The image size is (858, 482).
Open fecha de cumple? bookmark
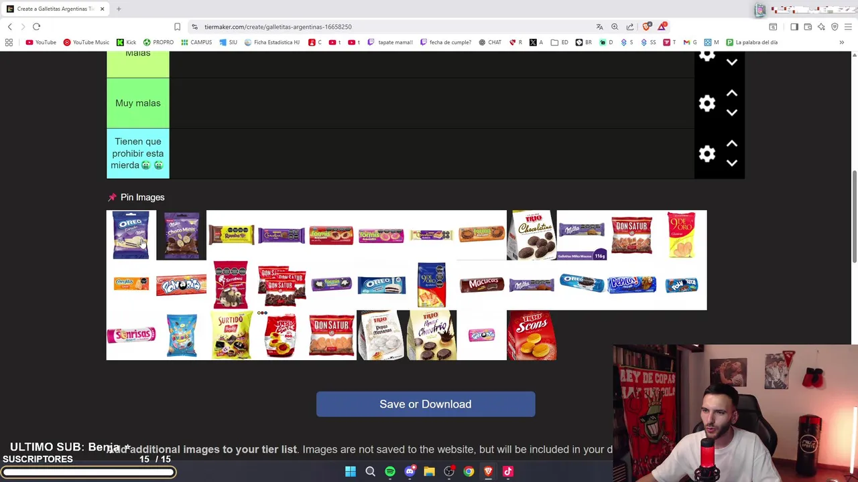coord(446,42)
